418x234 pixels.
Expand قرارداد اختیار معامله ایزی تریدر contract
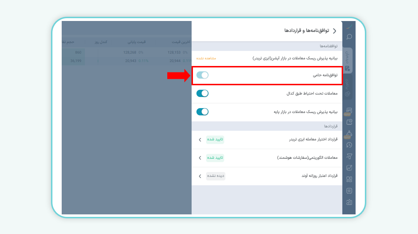pos(200,139)
